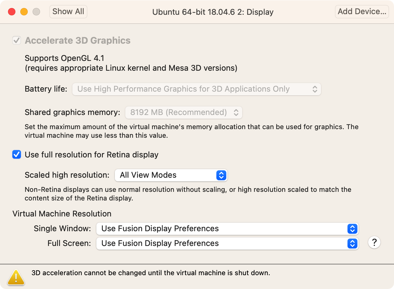Toggle the Accelerate 3D Graphics checkbox
The width and height of the screenshot is (394, 289).
point(17,40)
